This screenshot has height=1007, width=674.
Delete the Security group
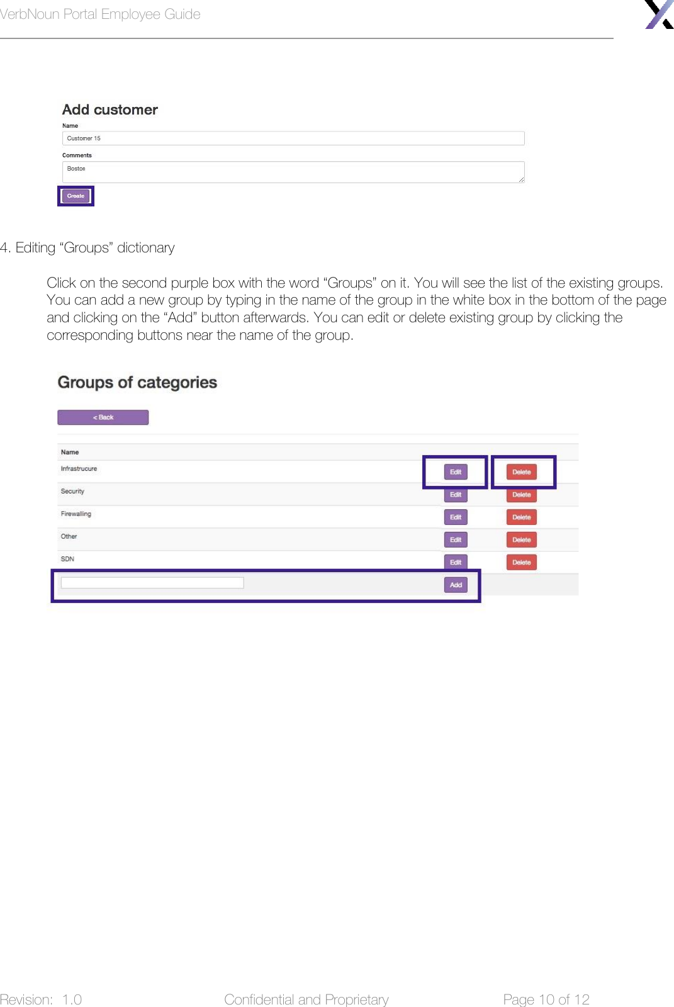521,495
